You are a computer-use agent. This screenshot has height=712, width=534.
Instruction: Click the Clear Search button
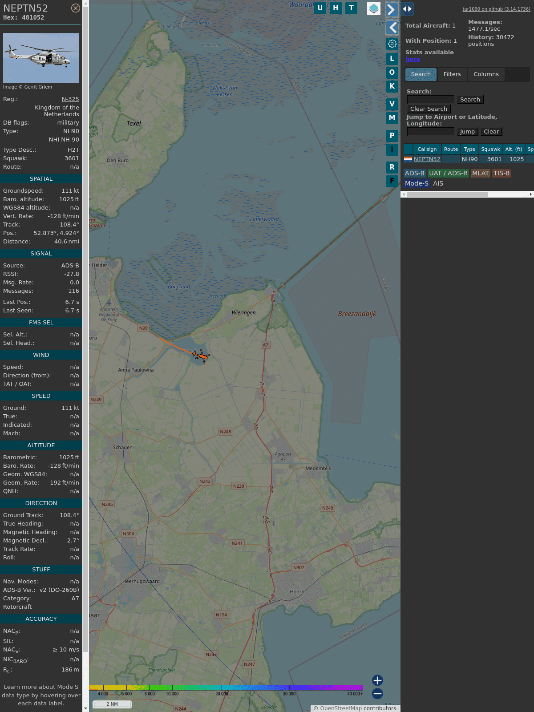point(429,109)
